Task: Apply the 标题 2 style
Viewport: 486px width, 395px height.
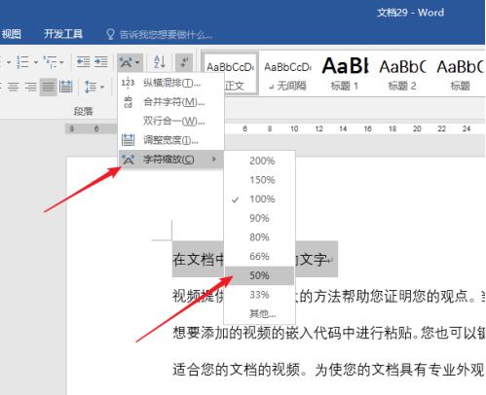Action: pos(402,75)
